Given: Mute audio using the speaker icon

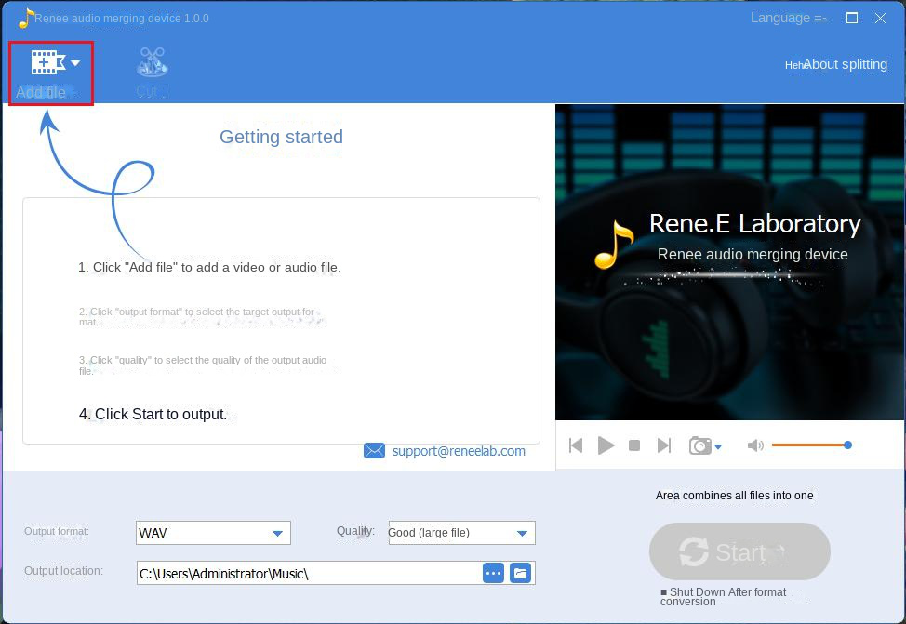Looking at the screenshot, I should [x=755, y=446].
